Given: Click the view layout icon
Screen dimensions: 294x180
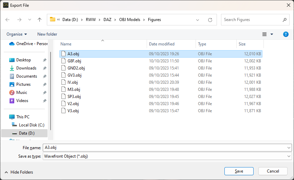Looking at the screenshot, I should [264, 34].
